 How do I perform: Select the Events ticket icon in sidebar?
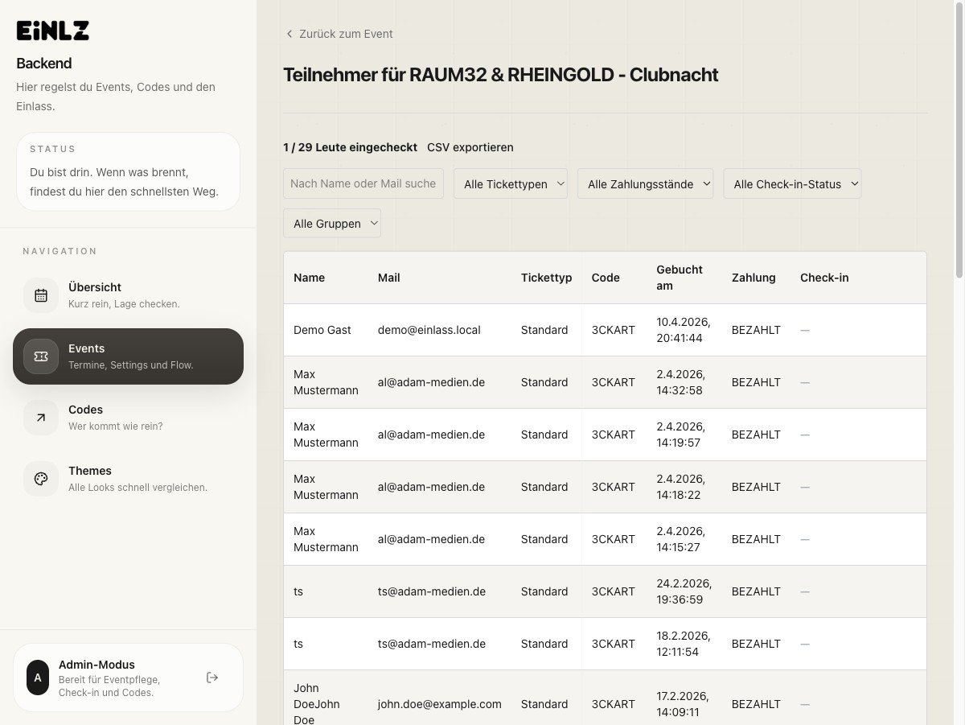click(x=41, y=356)
